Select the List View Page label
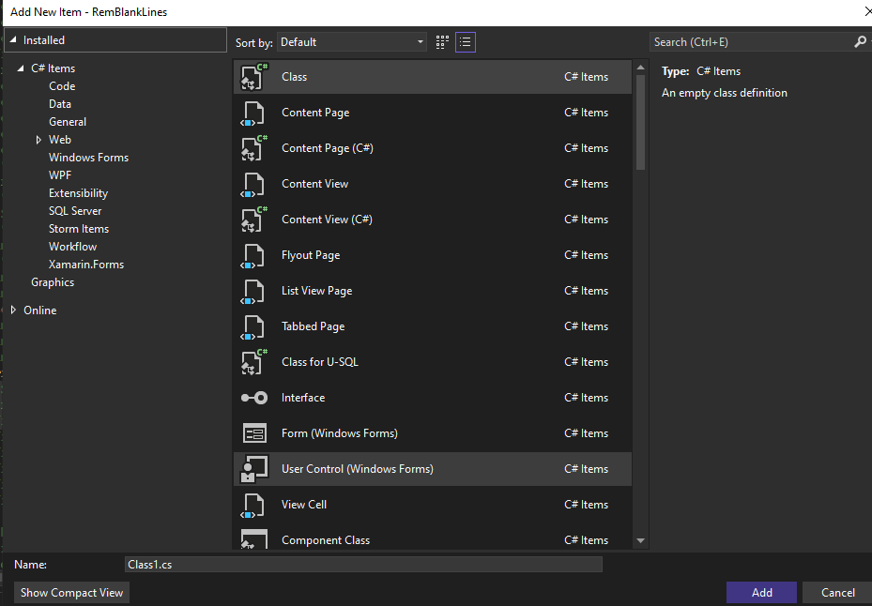 (316, 291)
